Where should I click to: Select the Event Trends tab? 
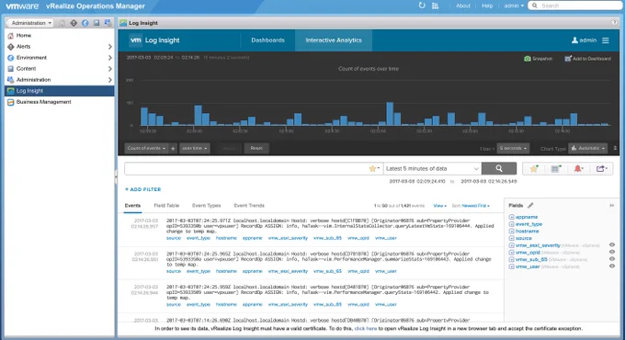pyautogui.click(x=249, y=206)
